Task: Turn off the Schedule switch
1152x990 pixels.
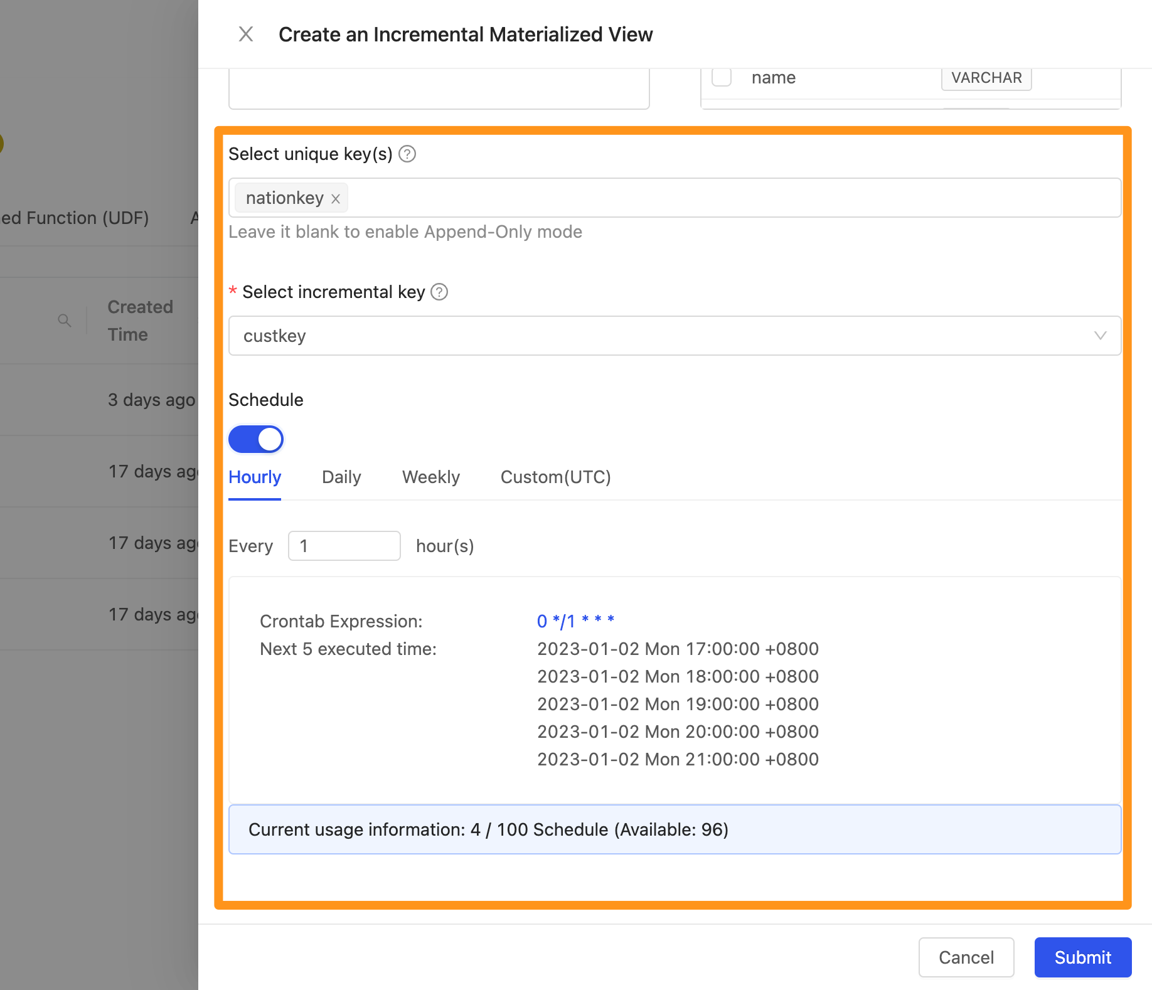Action: (x=256, y=439)
